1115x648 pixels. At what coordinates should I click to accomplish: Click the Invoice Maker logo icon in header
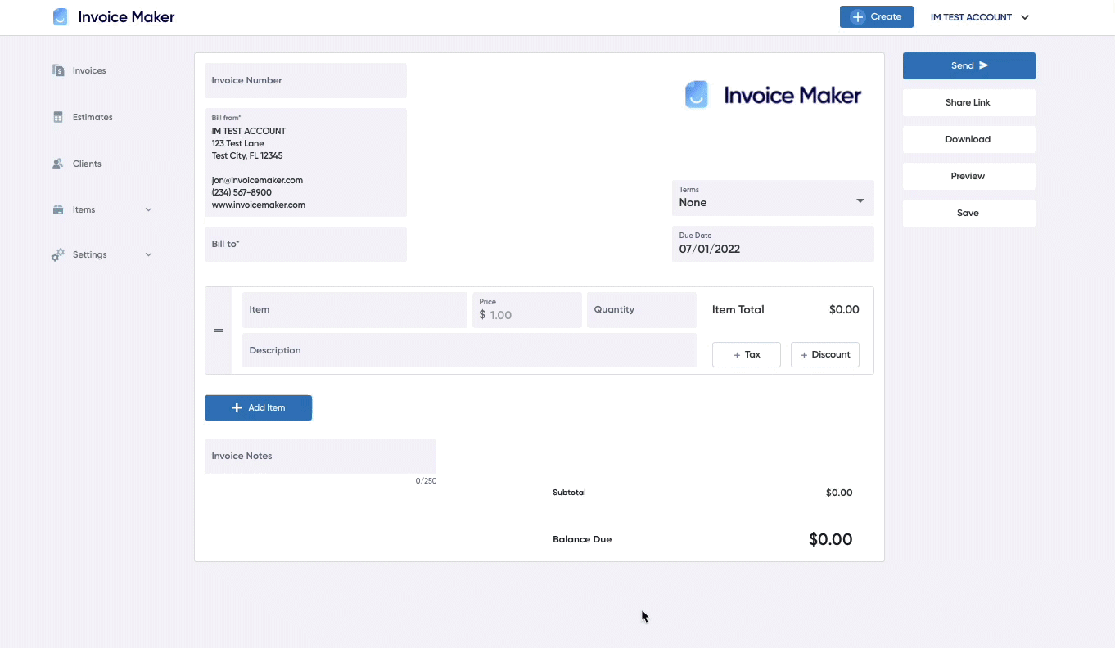[x=61, y=17]
